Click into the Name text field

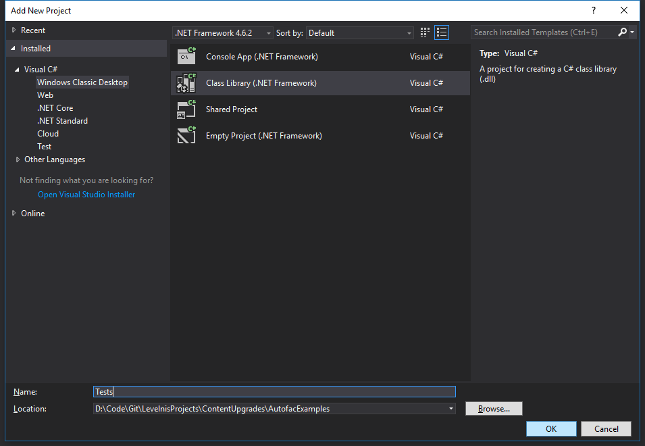point(274,392)
